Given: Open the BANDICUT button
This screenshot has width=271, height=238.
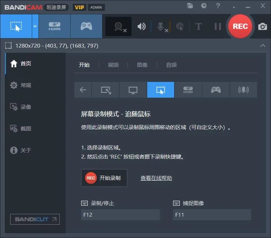Looking at the screenshot, I should 35,219.
